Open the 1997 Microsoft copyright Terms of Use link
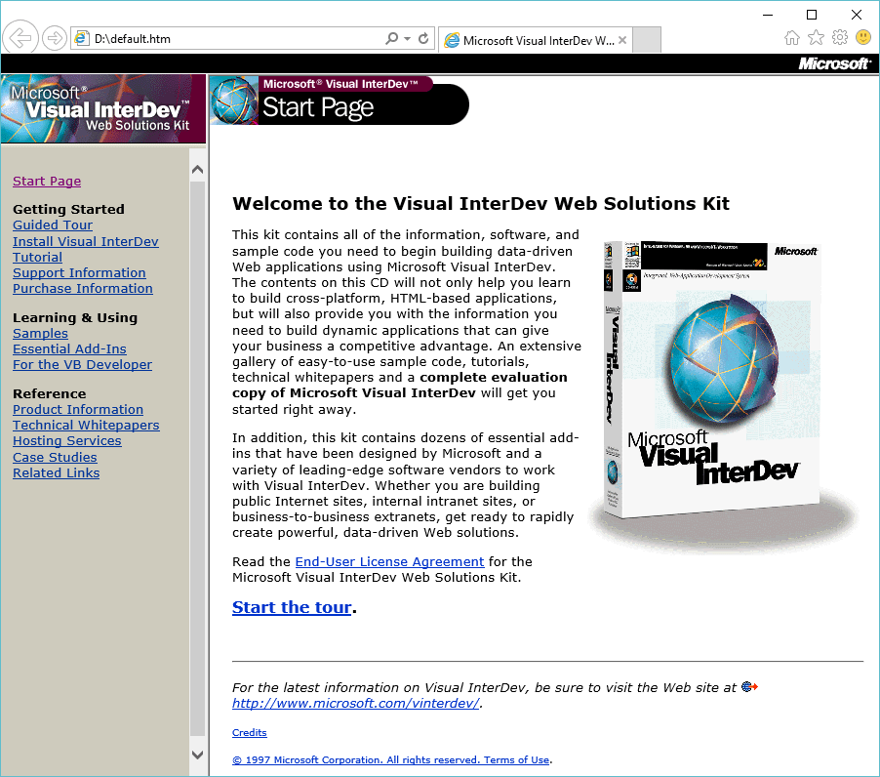This screenshot has width=880, height=777. point(390,760)
